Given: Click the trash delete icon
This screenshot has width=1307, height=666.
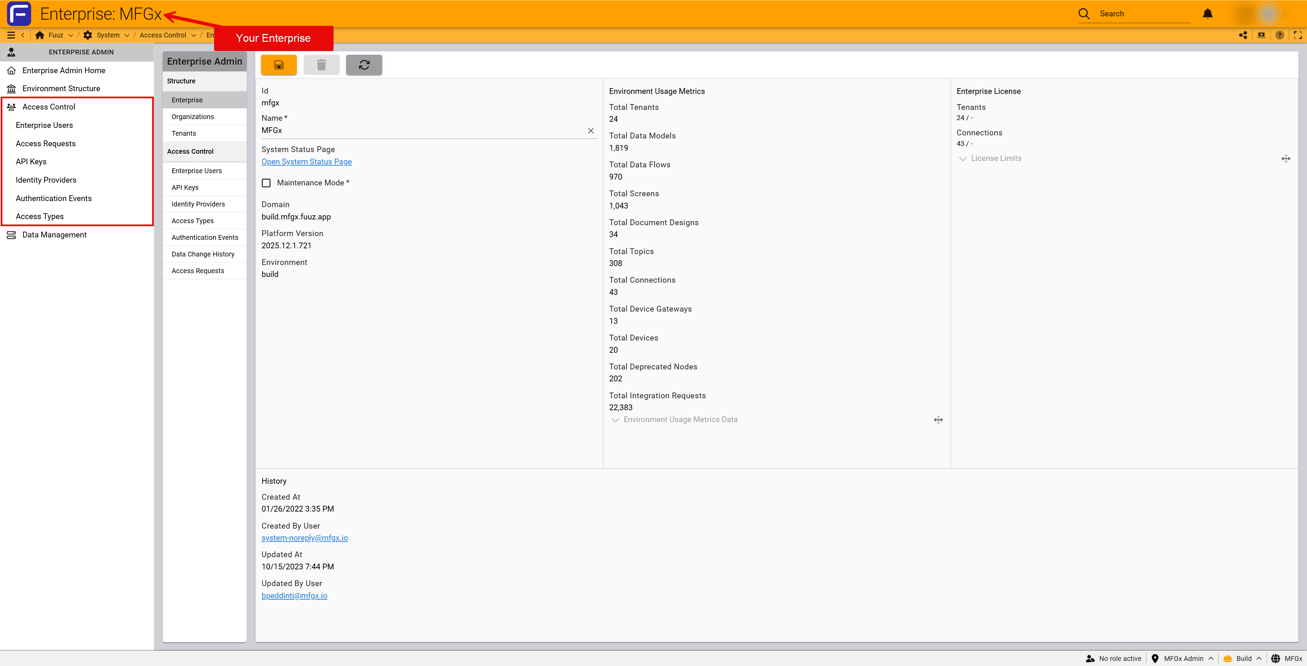Looking at the screenshot, I should coord(321,65).
